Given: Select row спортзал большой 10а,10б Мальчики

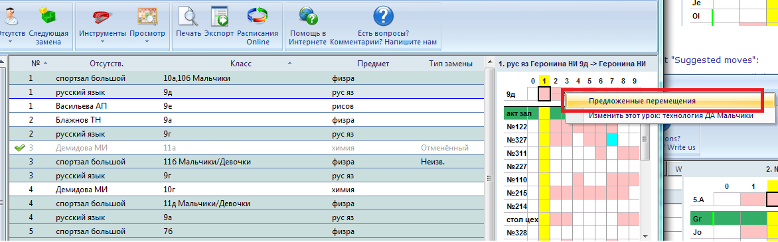Looking at the screenshot, I should point(246,78).
